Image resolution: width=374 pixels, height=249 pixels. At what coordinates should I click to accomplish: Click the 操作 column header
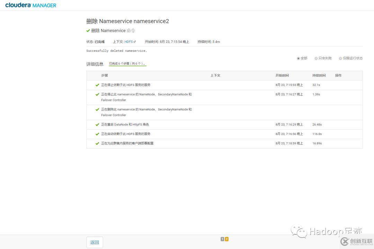(338, 75)
